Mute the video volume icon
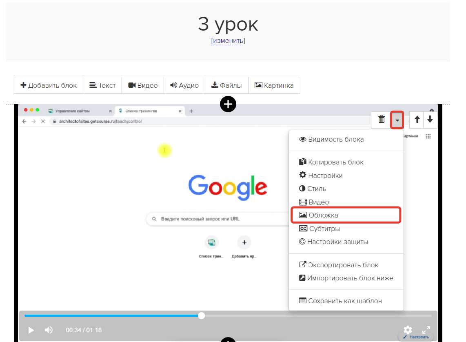This screenshot has width=466, height=342. 49,330
